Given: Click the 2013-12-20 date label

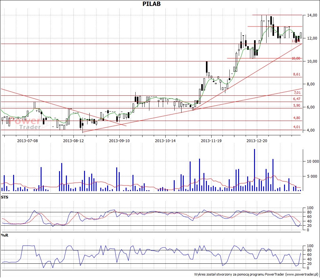Looking at the screenshot, I should [257, 141].
